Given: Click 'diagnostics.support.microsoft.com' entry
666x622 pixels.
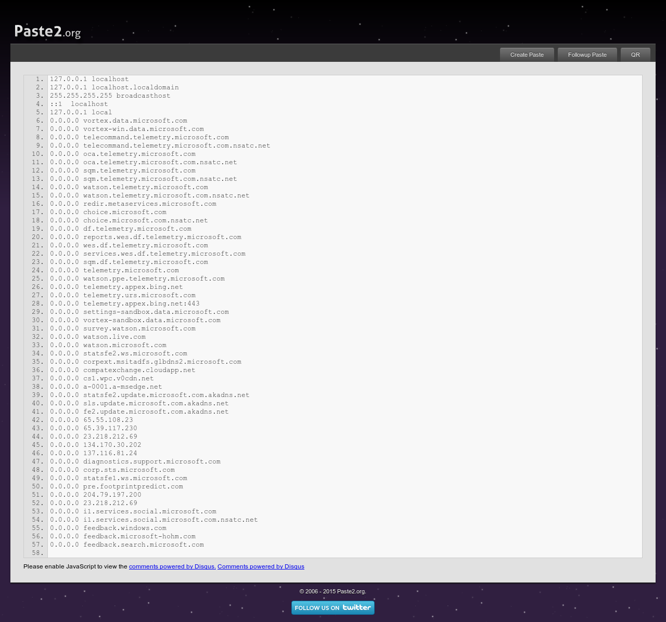Looking at the screenshot, I should [152, 461].
